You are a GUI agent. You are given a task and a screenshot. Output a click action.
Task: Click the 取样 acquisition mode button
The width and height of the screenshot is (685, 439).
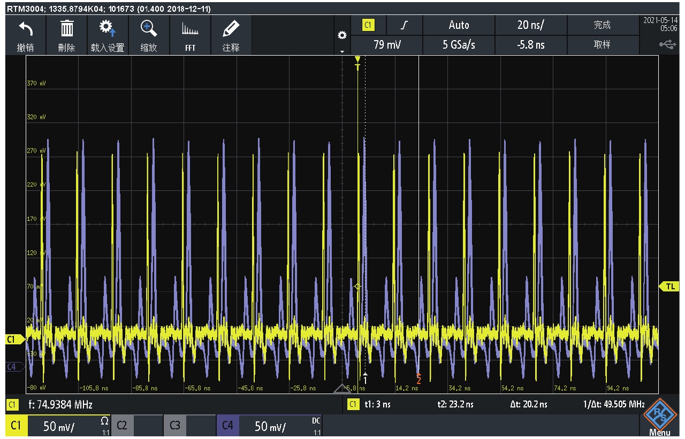pyautogui.click(x=602, y=45)
